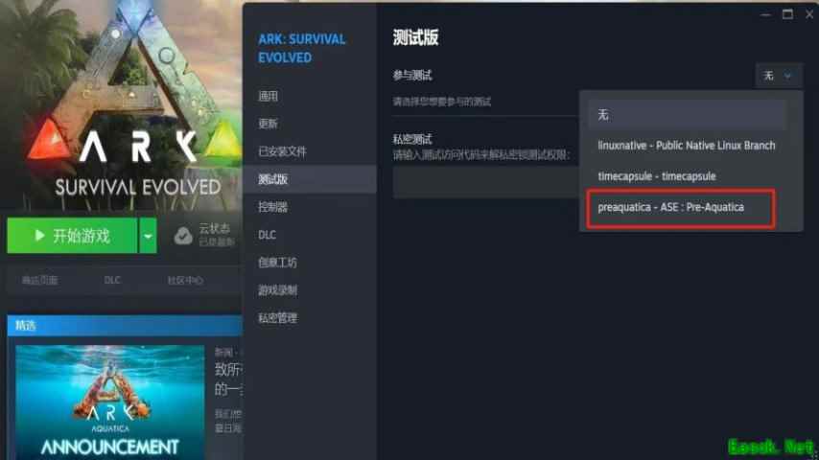
Task: Click the private beta access code field
Action: (x=486, y=183)
